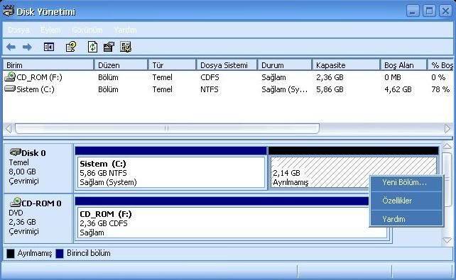The width and height of the screenshot is (456, 280).
Task: Click the Forward arrow toolbar icon
Action: [x=27, y=47]
